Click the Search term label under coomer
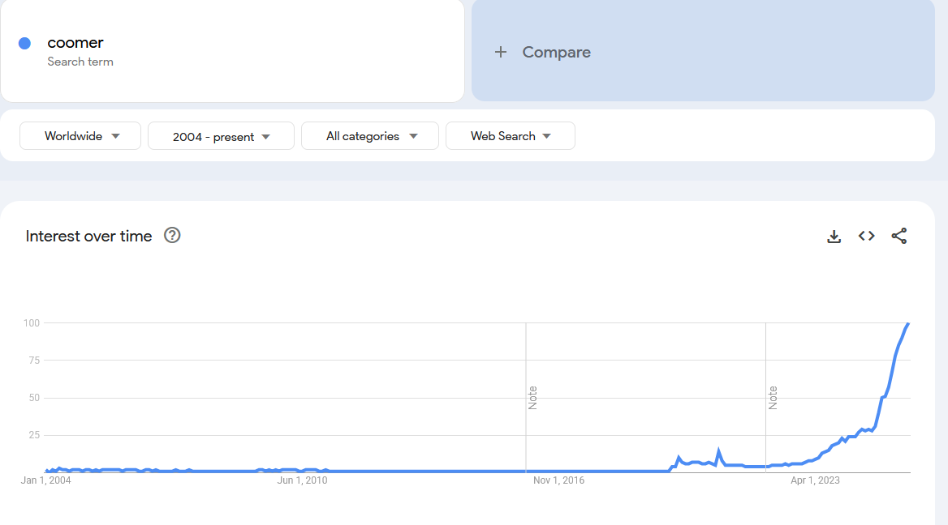Image resolution: width=948 pixels, height=525 pixels. click(80, 62)
